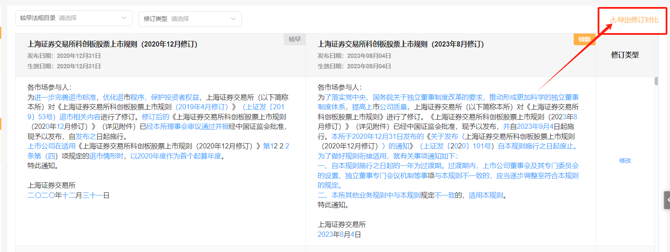
Task: Click the 修订类型 column header
Action: pos(625,55)
